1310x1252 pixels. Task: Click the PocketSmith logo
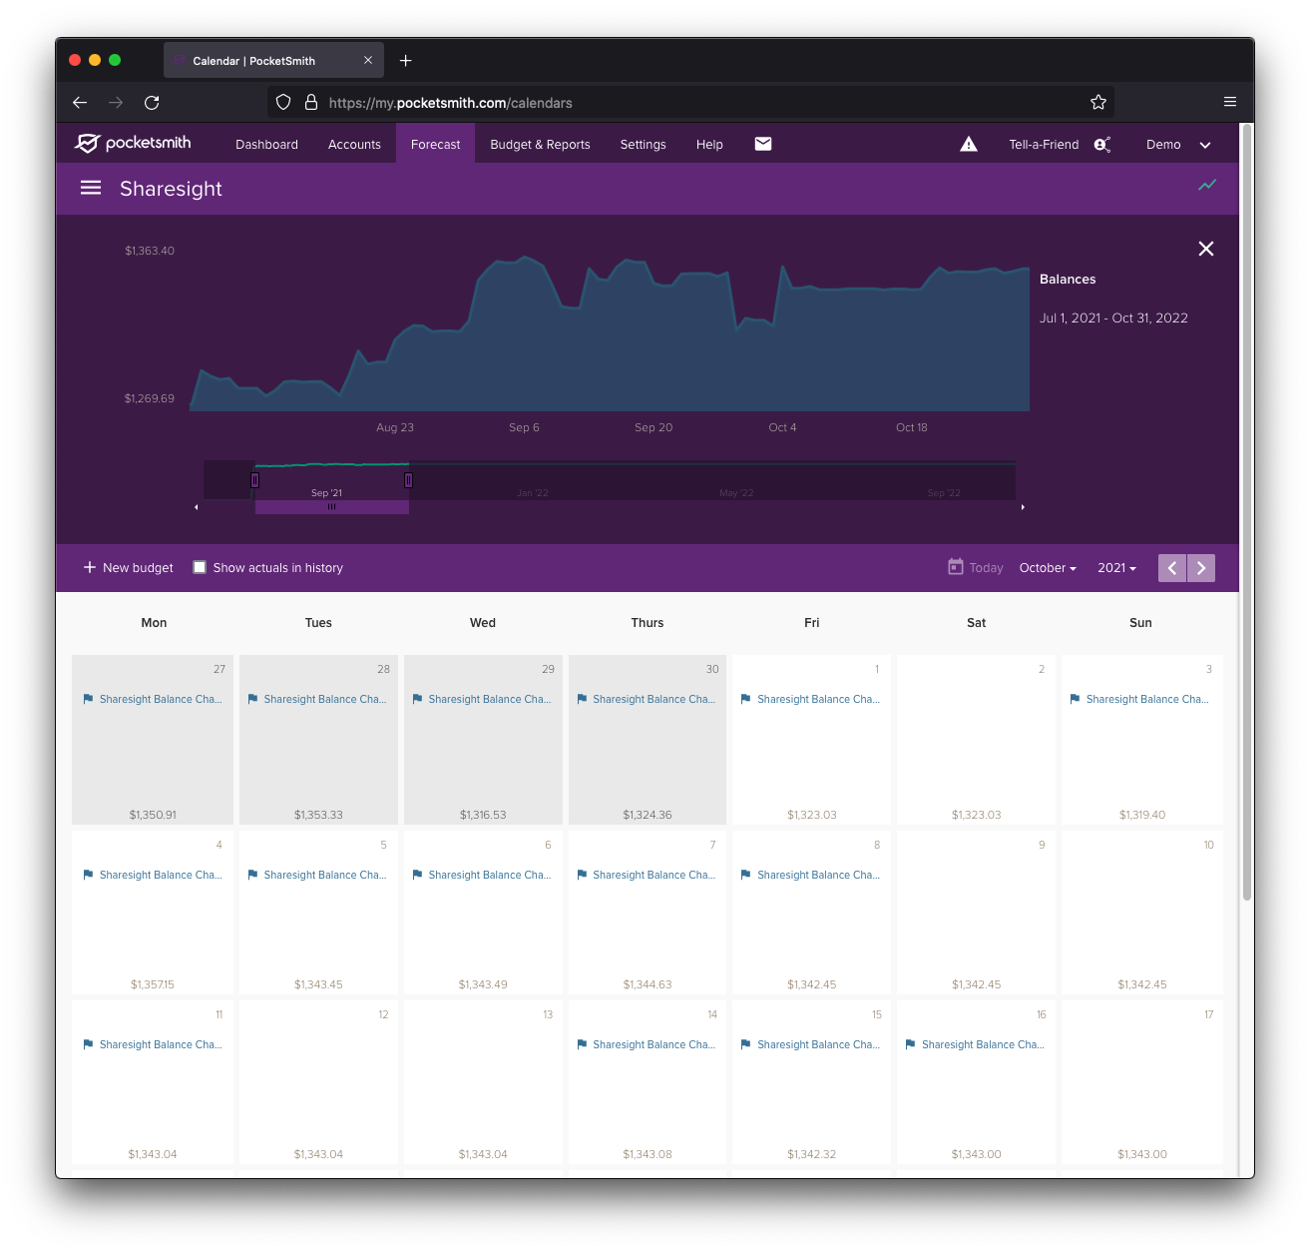point(133,143)
